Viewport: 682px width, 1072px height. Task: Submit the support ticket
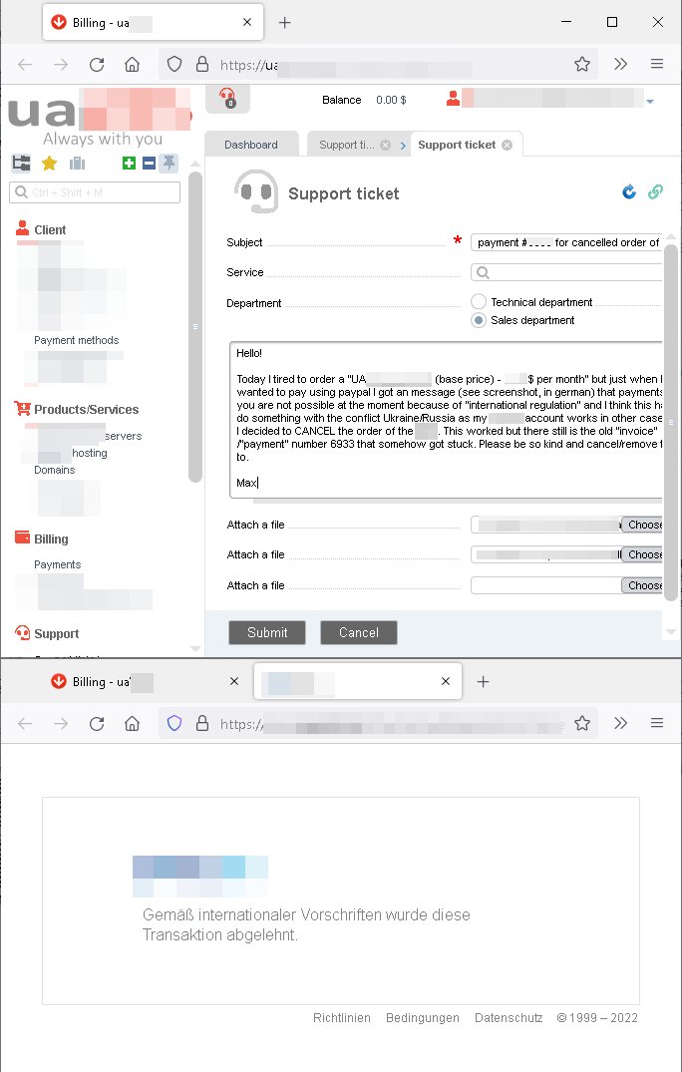coord(267,632)
